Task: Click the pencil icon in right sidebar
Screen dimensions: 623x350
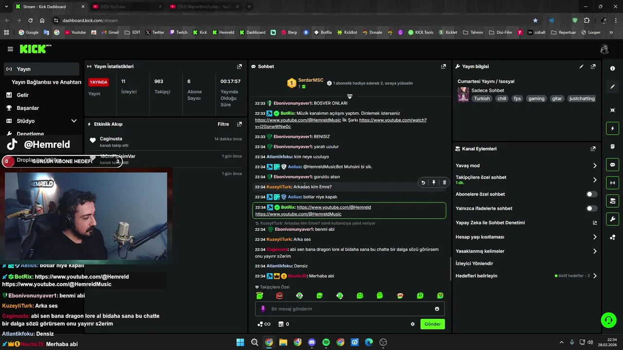Action: (612, 87)
